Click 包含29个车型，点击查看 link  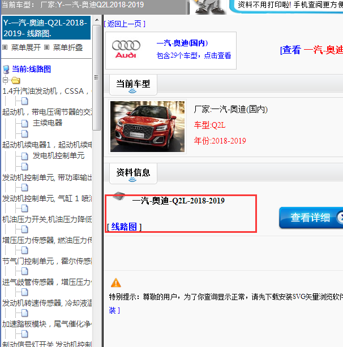click(x=194, y=55)
